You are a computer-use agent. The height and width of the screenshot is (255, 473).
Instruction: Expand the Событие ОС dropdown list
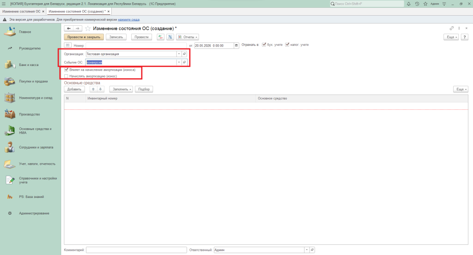coord(179,62)
